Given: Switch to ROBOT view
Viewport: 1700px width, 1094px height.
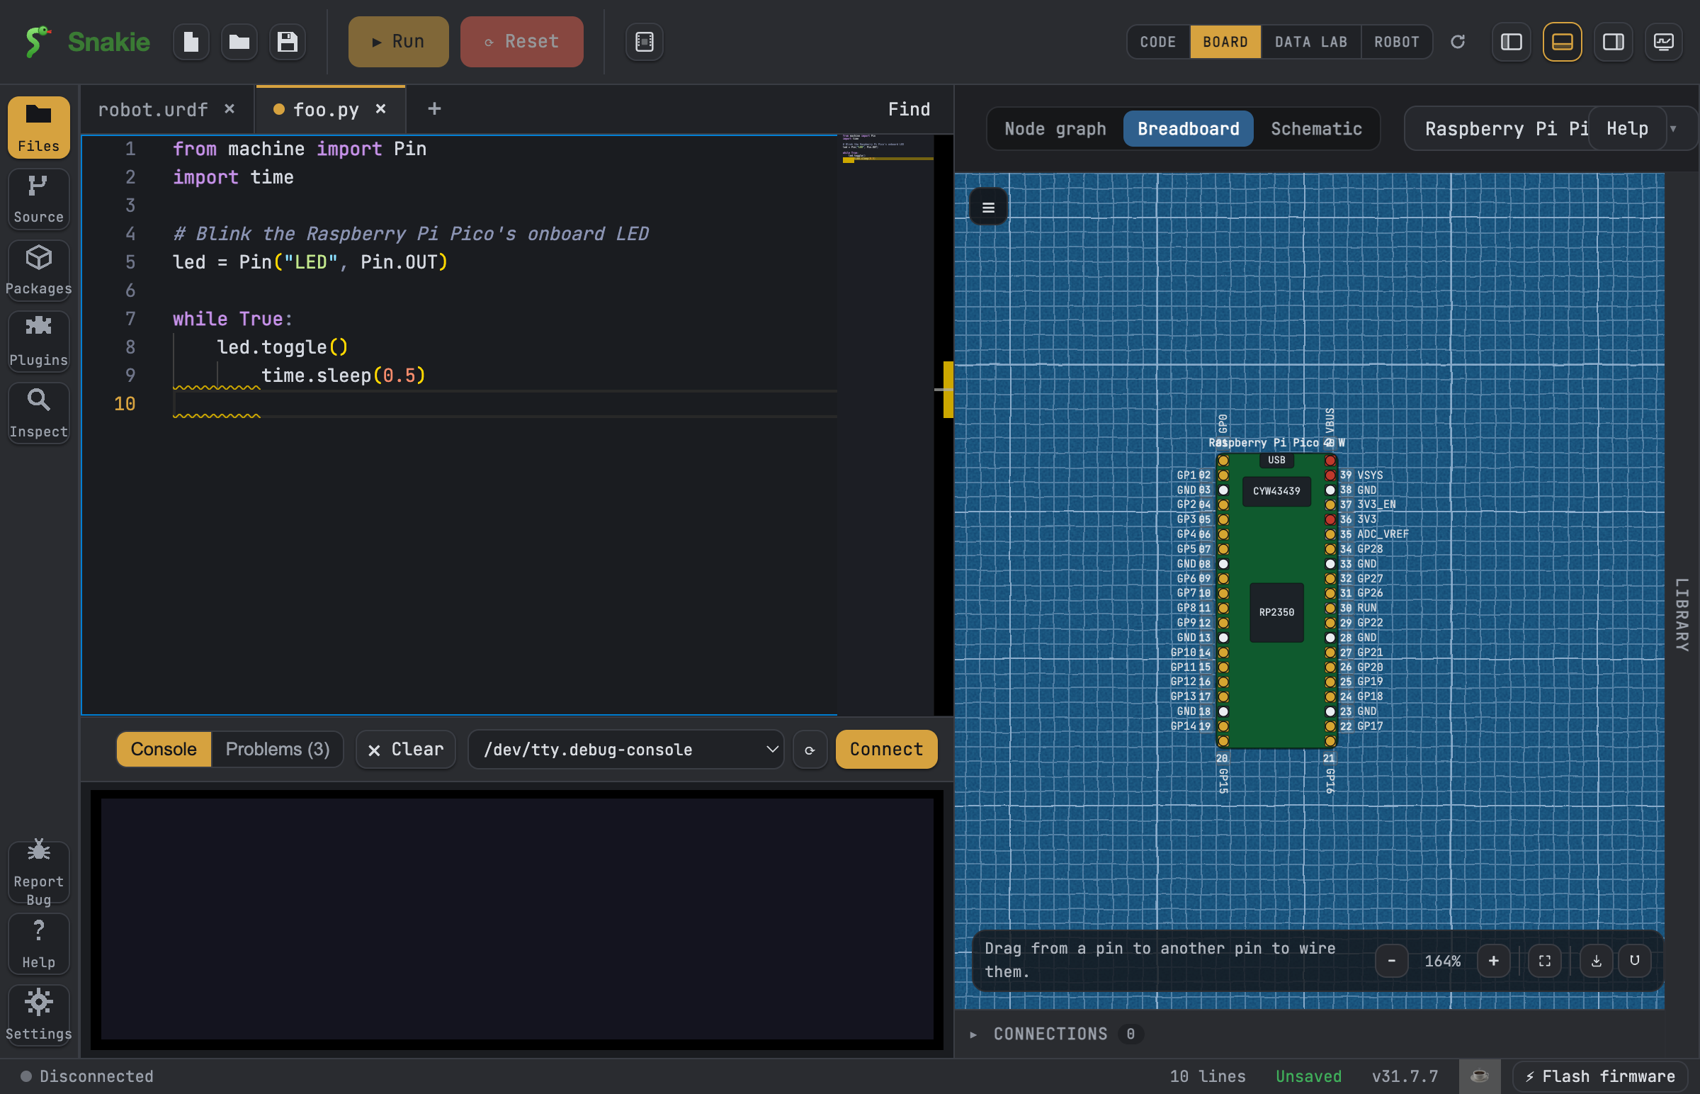Looking at the screenshot, I should point(1396,42).
